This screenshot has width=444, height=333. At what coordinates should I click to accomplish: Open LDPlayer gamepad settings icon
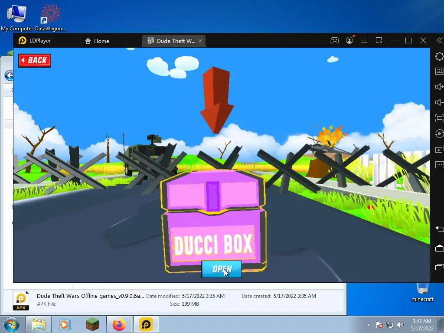[335, 40]
